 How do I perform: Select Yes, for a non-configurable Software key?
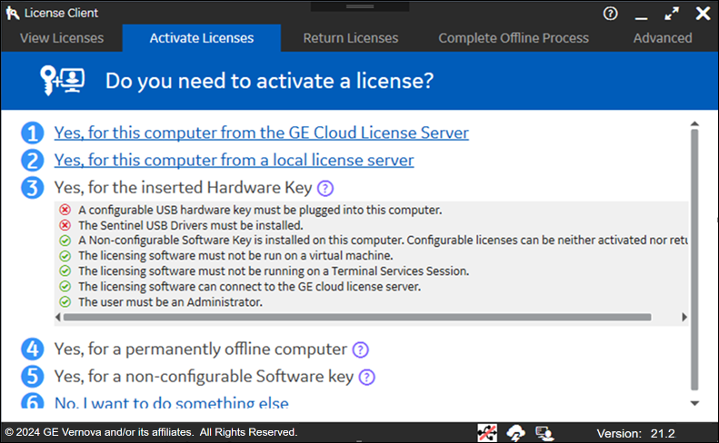pos(204,377)
